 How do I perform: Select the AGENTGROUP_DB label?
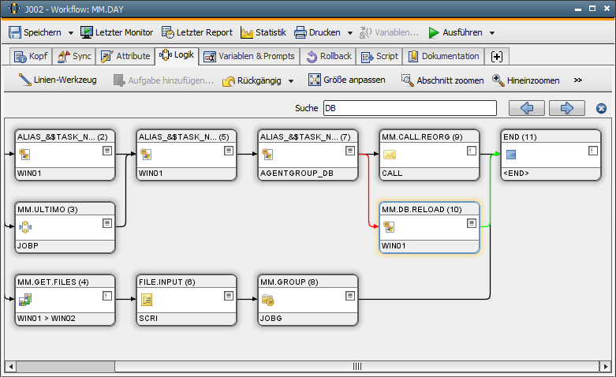pos(297,174)
